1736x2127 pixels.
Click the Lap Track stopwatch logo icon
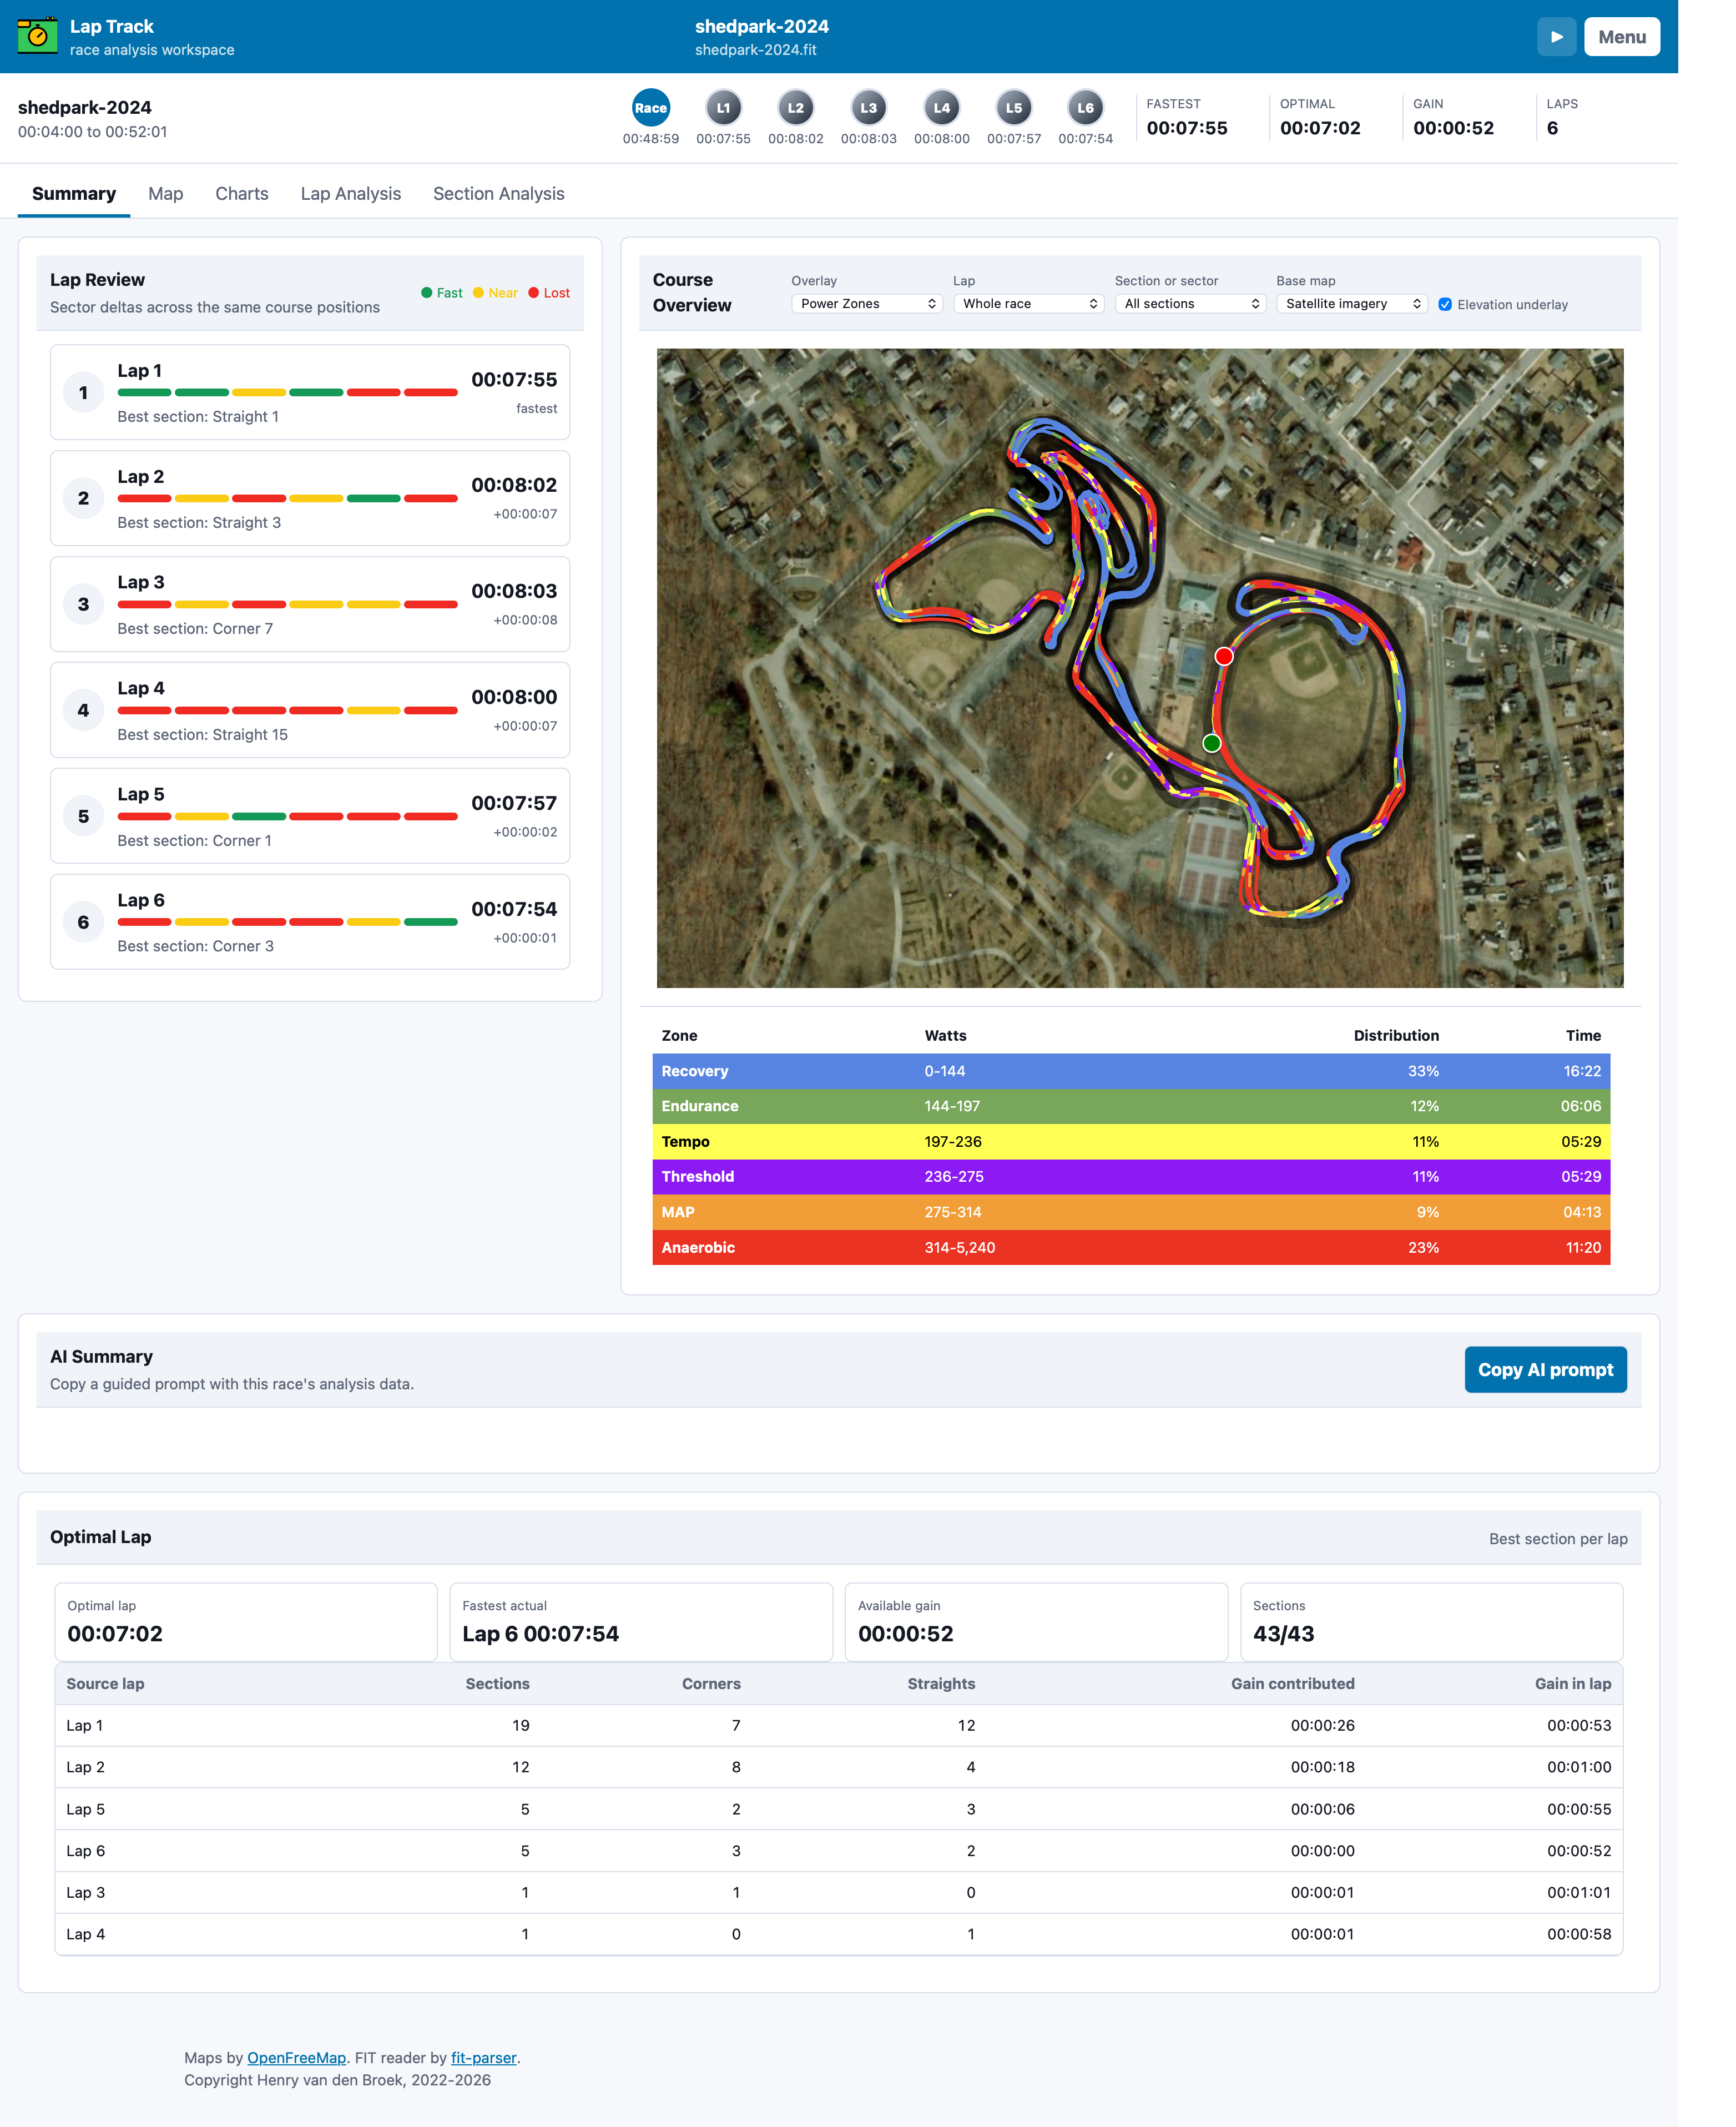38,36
